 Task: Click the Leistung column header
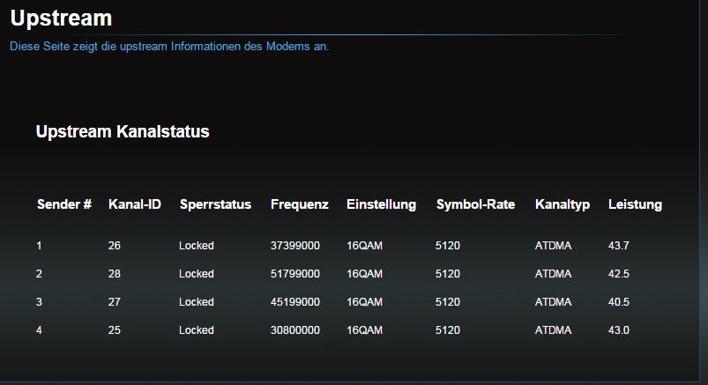pos(635,204)
